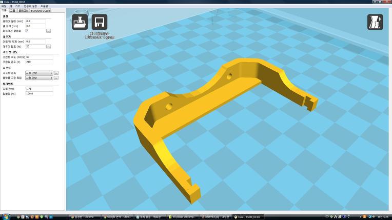
Task: Open retraction settings '...' button
Action: click(49, 31)
